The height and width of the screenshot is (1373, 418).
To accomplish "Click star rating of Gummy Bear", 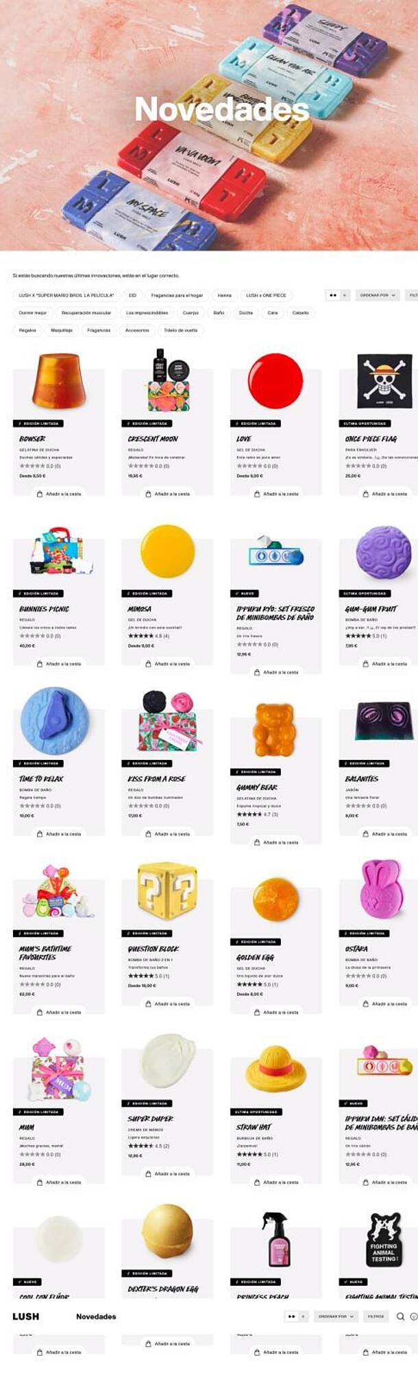I will coord(249,814).
